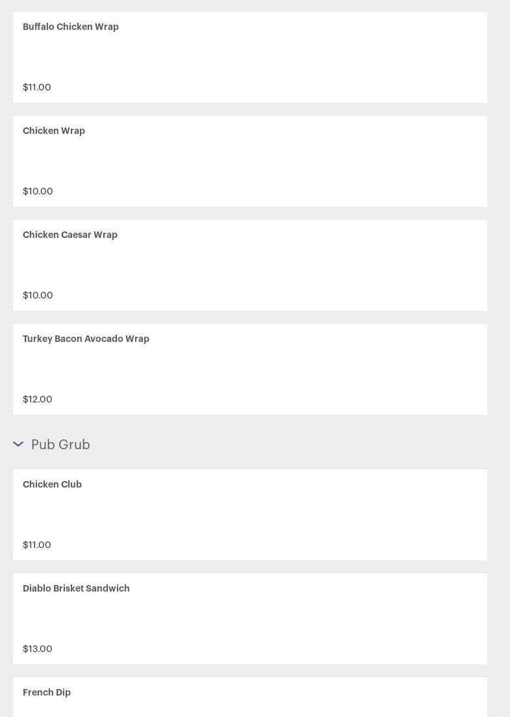The image size is (510, 717).
Task: Pick the Diablo Brisket Sandwich title
Action: click(76, 589)
